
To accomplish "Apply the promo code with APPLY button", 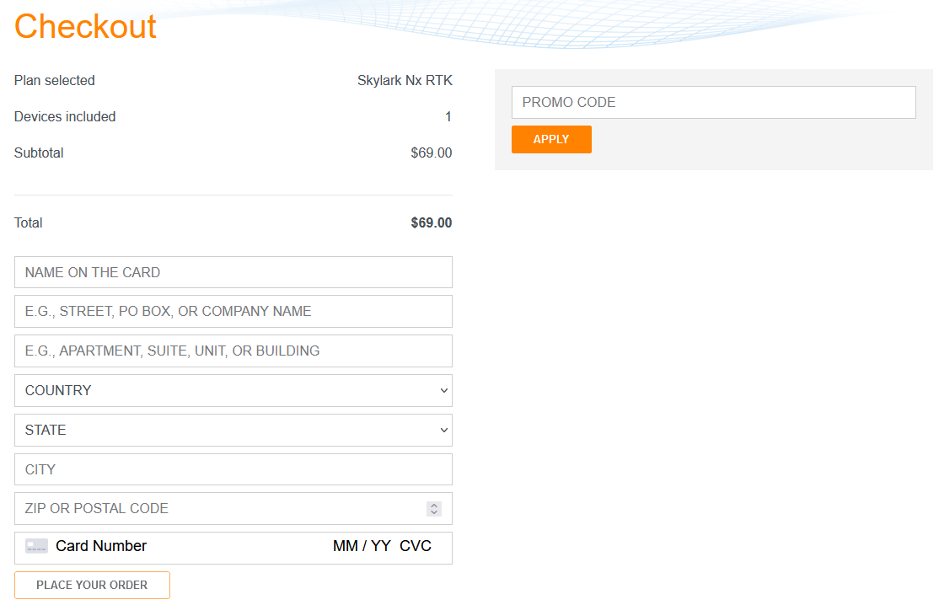I will click(551, 139).
